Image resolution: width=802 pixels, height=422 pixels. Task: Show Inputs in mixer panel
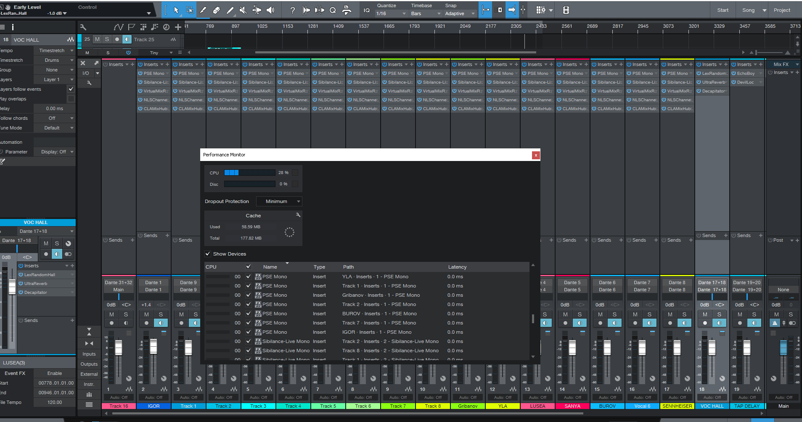coord(89,354)
